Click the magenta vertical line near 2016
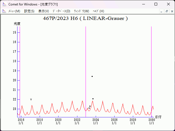This screenshot has width=175, height=131. click(20, 68)
